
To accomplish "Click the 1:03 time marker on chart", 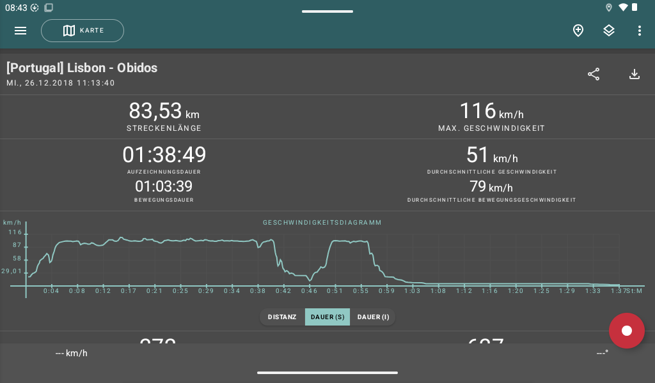I will [x=413, y=291].
